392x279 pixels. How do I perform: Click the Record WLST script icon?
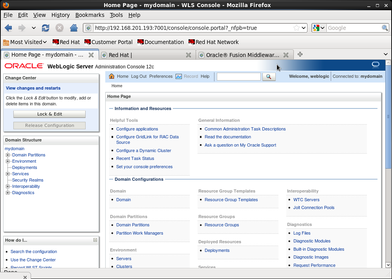pos(178,76)
